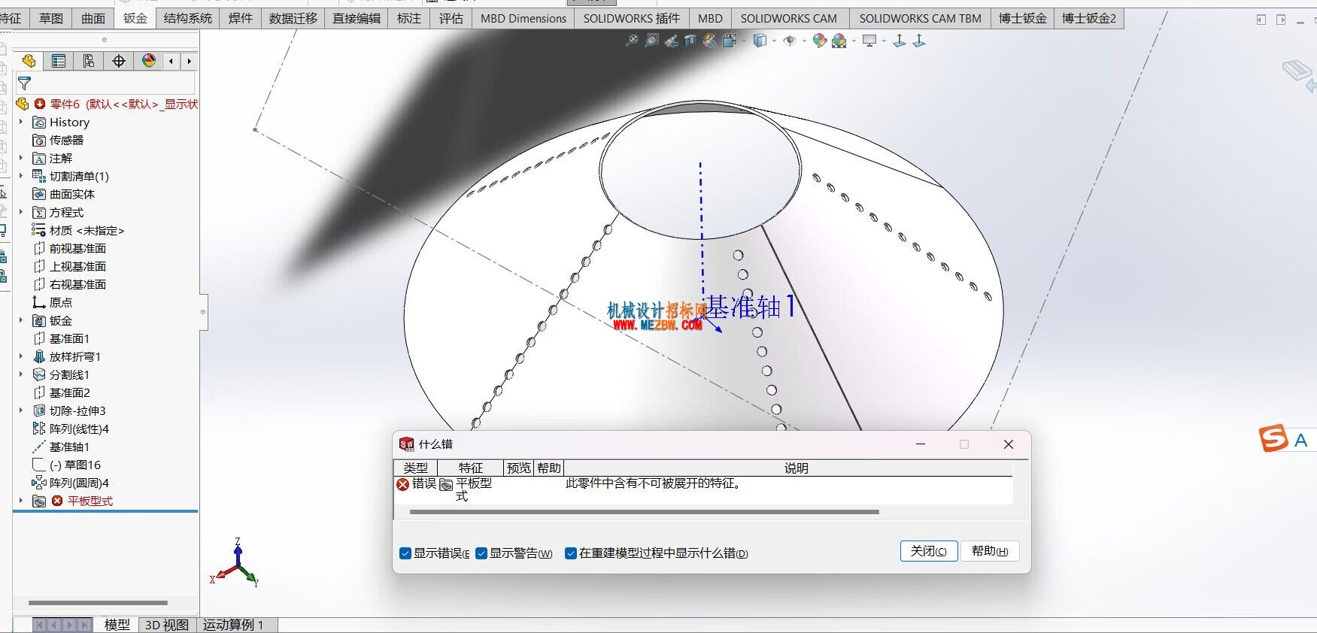Open the View Orientation dropdown arrow
Viewport: 1317px width, 633px height.
(744, 41)
